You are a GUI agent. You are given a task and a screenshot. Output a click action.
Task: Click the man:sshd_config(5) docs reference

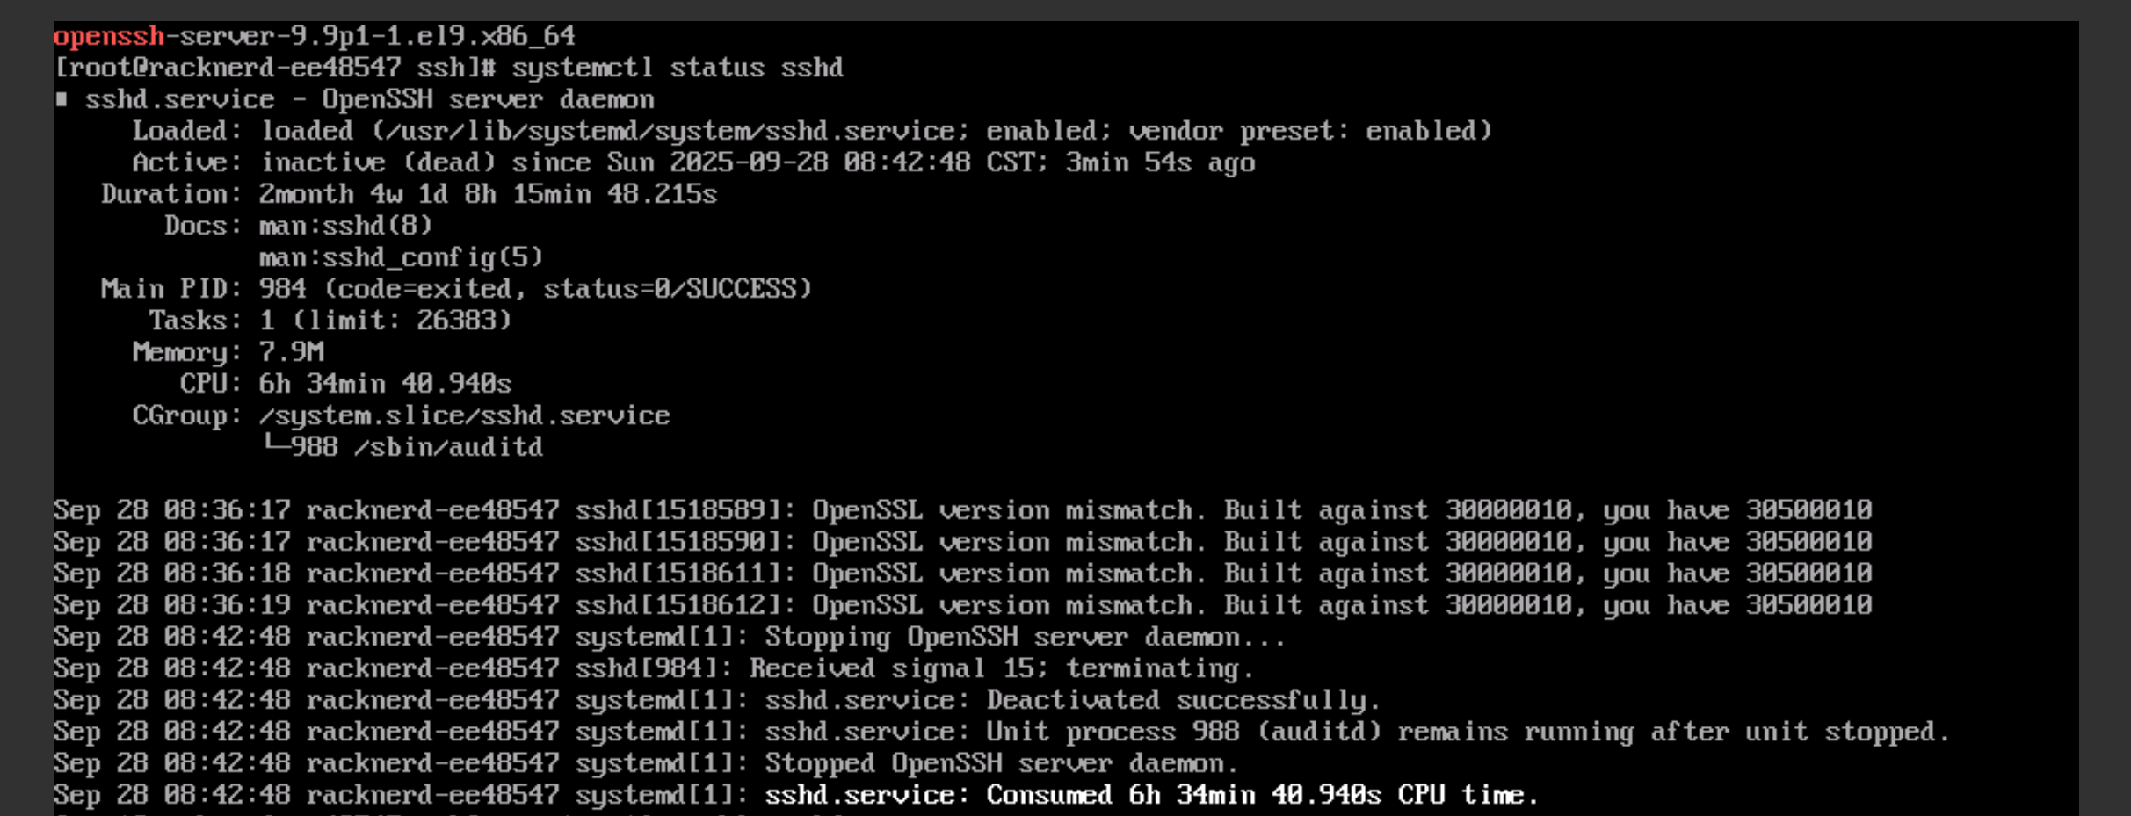coord(401,257)
